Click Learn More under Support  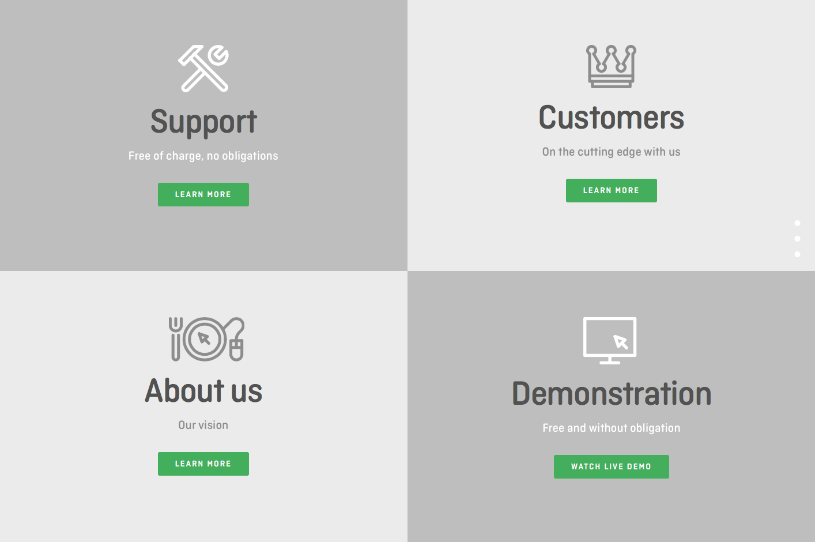203,195
